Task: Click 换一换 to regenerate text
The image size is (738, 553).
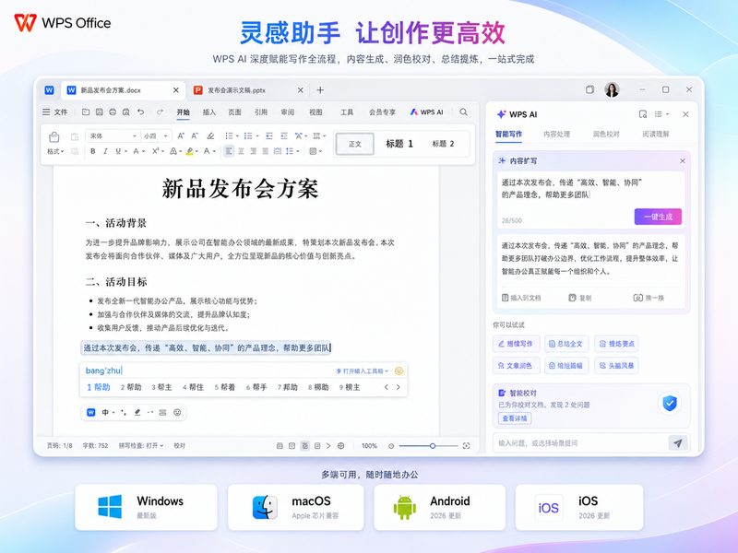Action: (649, 298)
